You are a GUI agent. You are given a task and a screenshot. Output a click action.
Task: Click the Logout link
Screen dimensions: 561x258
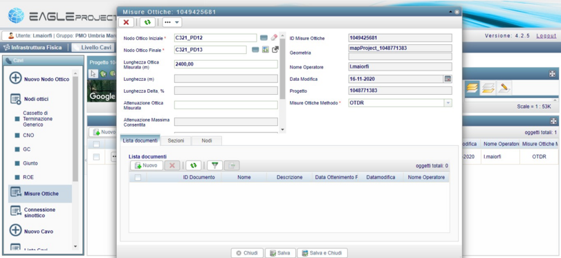click(546, 36)
